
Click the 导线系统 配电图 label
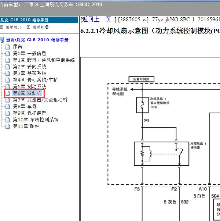pos(120,92)
